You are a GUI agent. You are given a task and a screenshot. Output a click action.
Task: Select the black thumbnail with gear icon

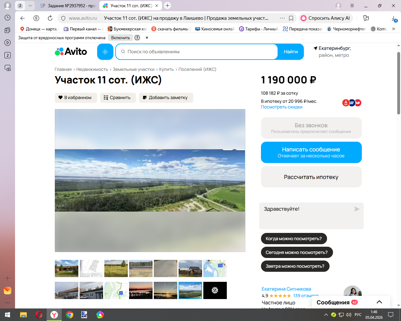tap(215, 290)
